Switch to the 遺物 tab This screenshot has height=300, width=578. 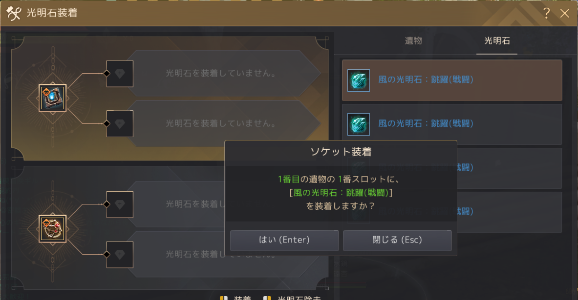(x=413, y=41)
